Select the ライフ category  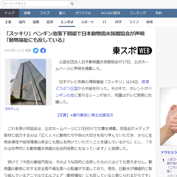point(134,22)
